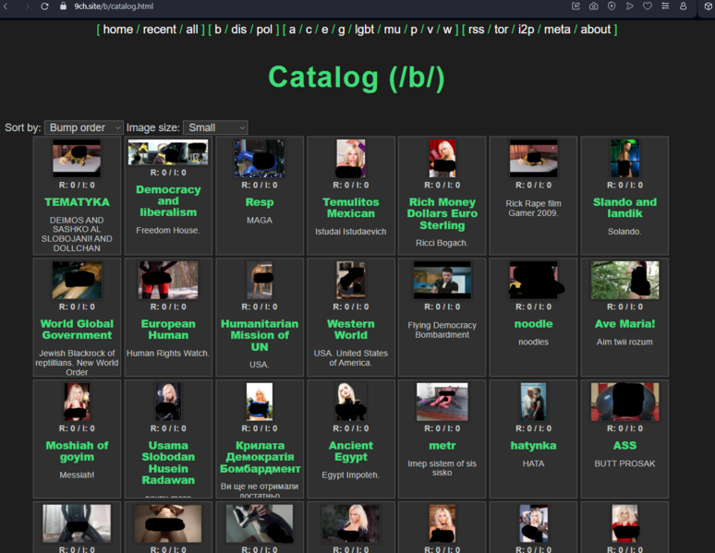The height and width of the screenshot is (553, 715).
Task: Open the w board link
Action: [x=447, y=30]
